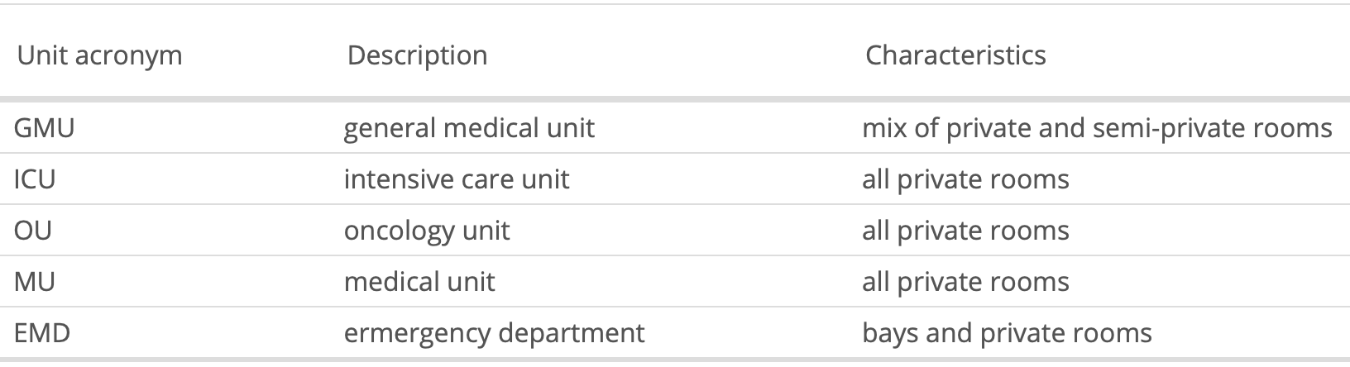The height and width of the screenshot is (367, 1350).
Task: Select the ICU acronym cell
Action: 35,179
